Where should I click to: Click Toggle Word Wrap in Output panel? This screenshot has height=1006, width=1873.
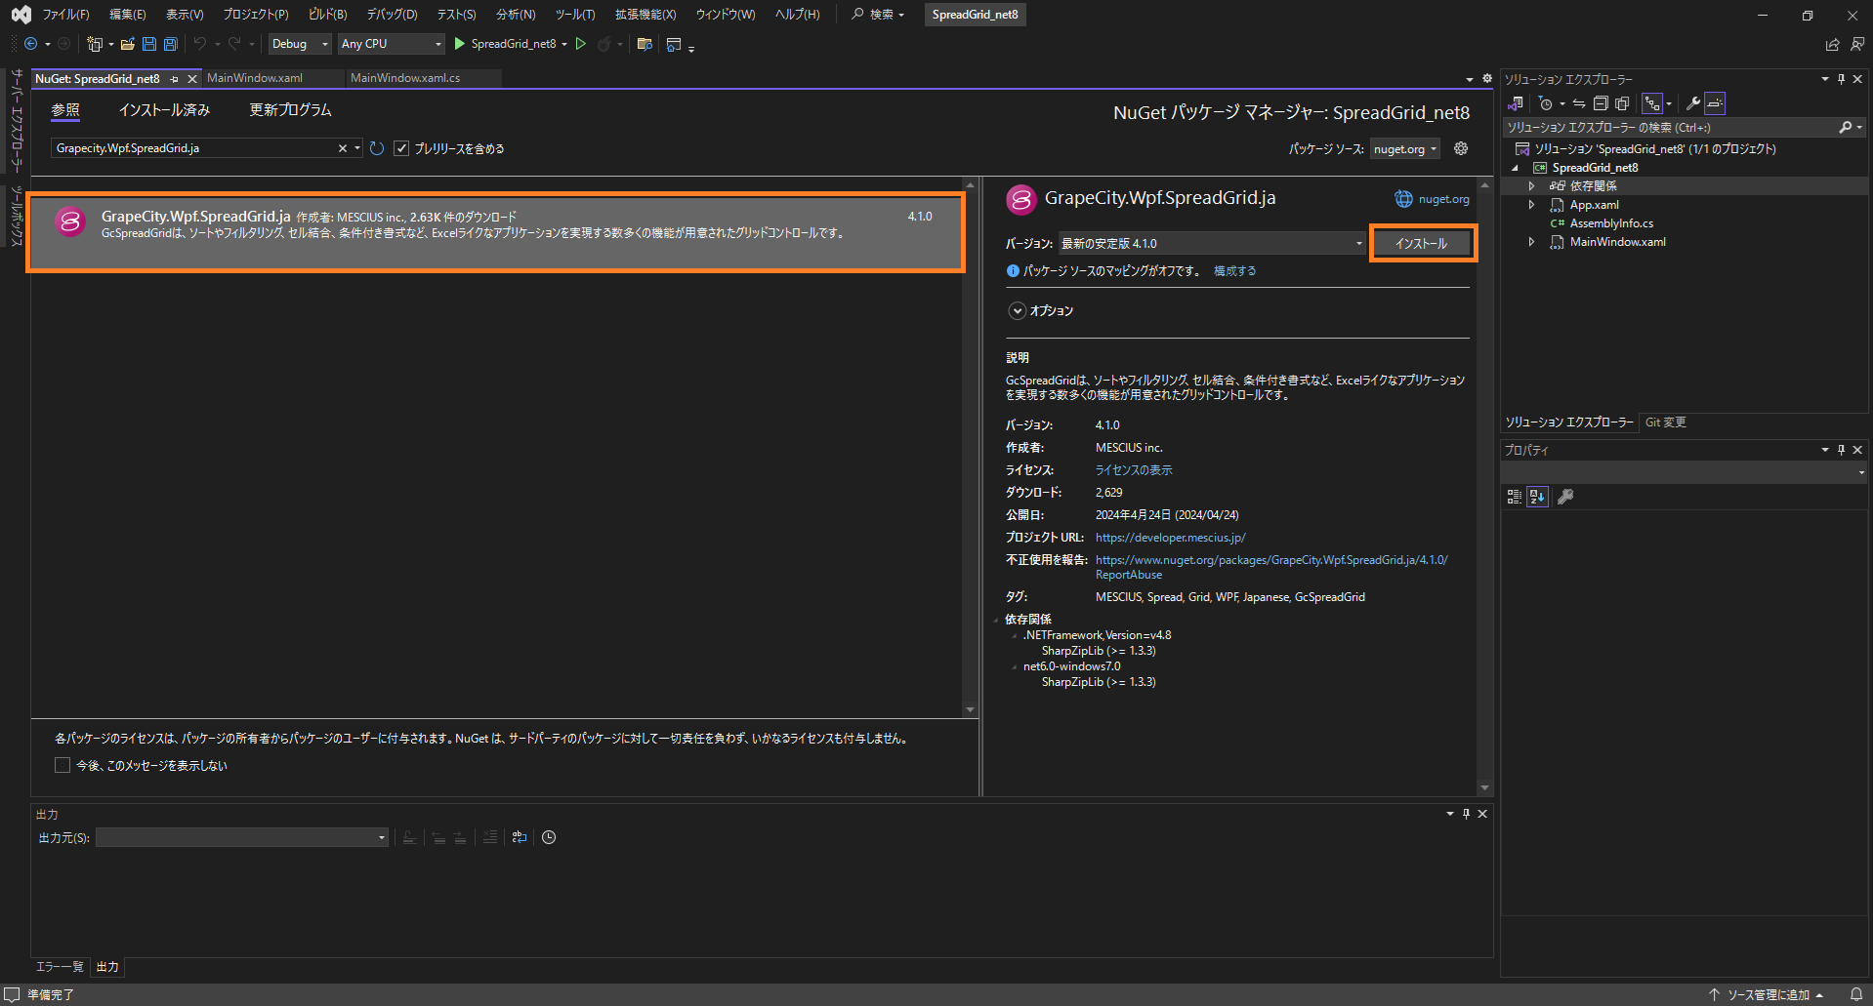(x=520, y=837)
